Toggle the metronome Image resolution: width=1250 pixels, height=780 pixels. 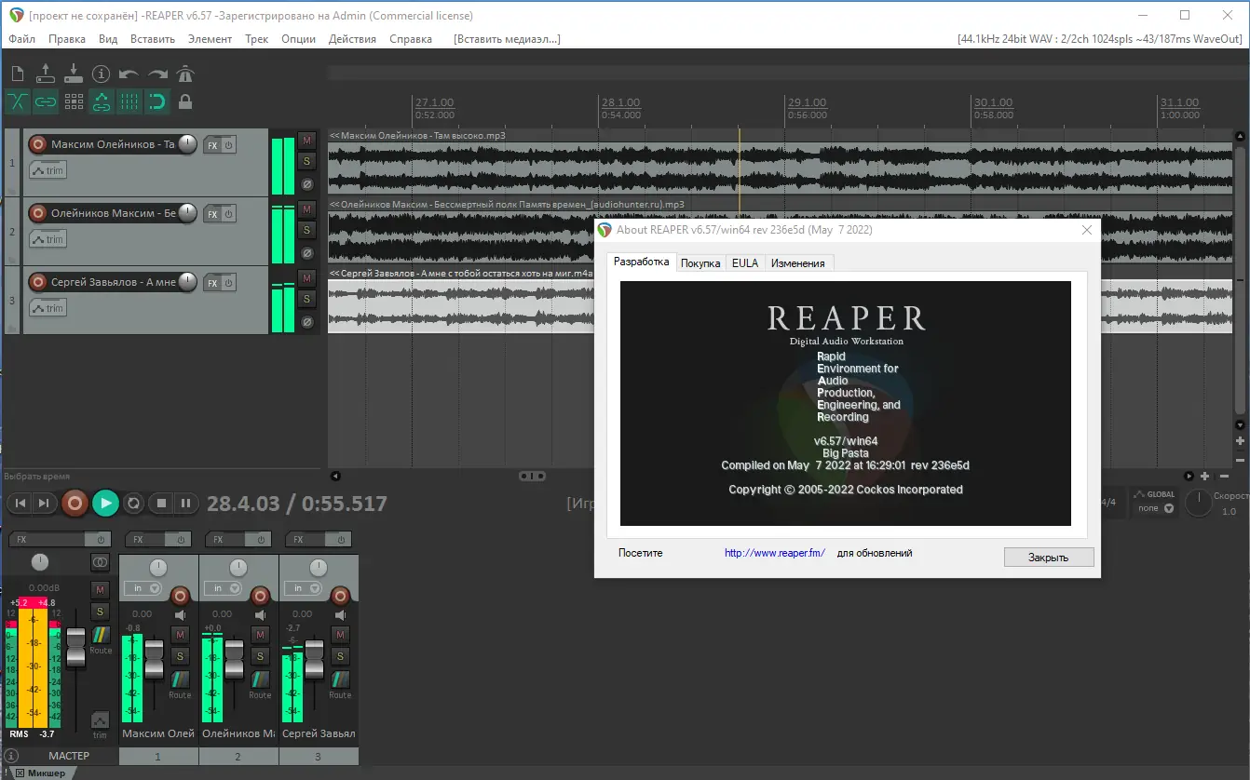pyautogui.click(x=185, y=74)
